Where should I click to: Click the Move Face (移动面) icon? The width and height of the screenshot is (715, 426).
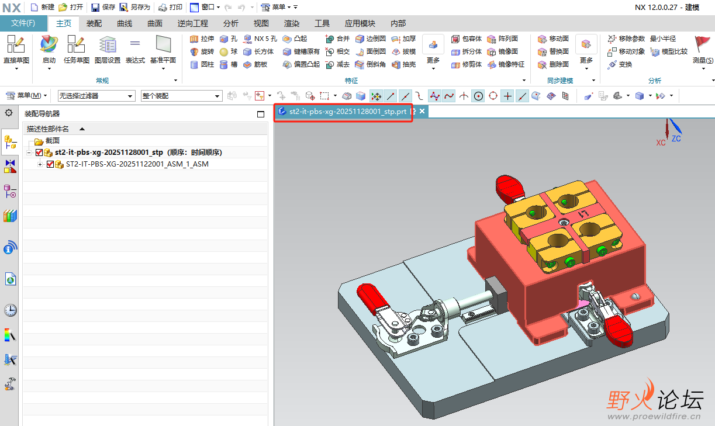click(542, 39)
